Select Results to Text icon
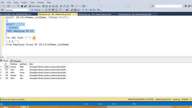 pos(72,10)
